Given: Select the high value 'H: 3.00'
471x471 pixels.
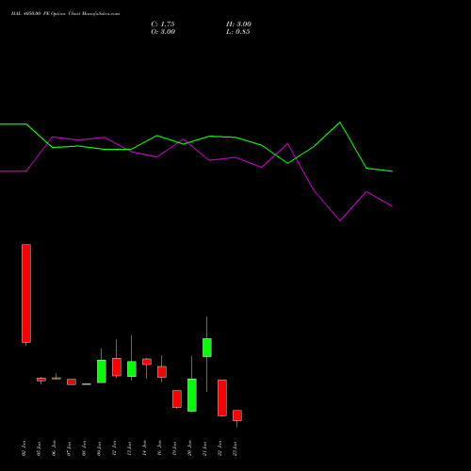Looking at the screenshot, I should 238,24.
